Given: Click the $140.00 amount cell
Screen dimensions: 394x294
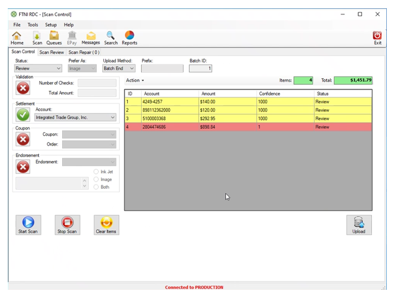Looking at the screenshot, I should point(227,102).
